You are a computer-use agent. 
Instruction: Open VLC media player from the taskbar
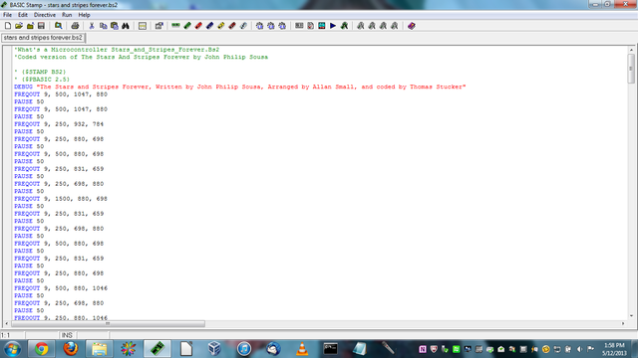[x=302, y=349]
